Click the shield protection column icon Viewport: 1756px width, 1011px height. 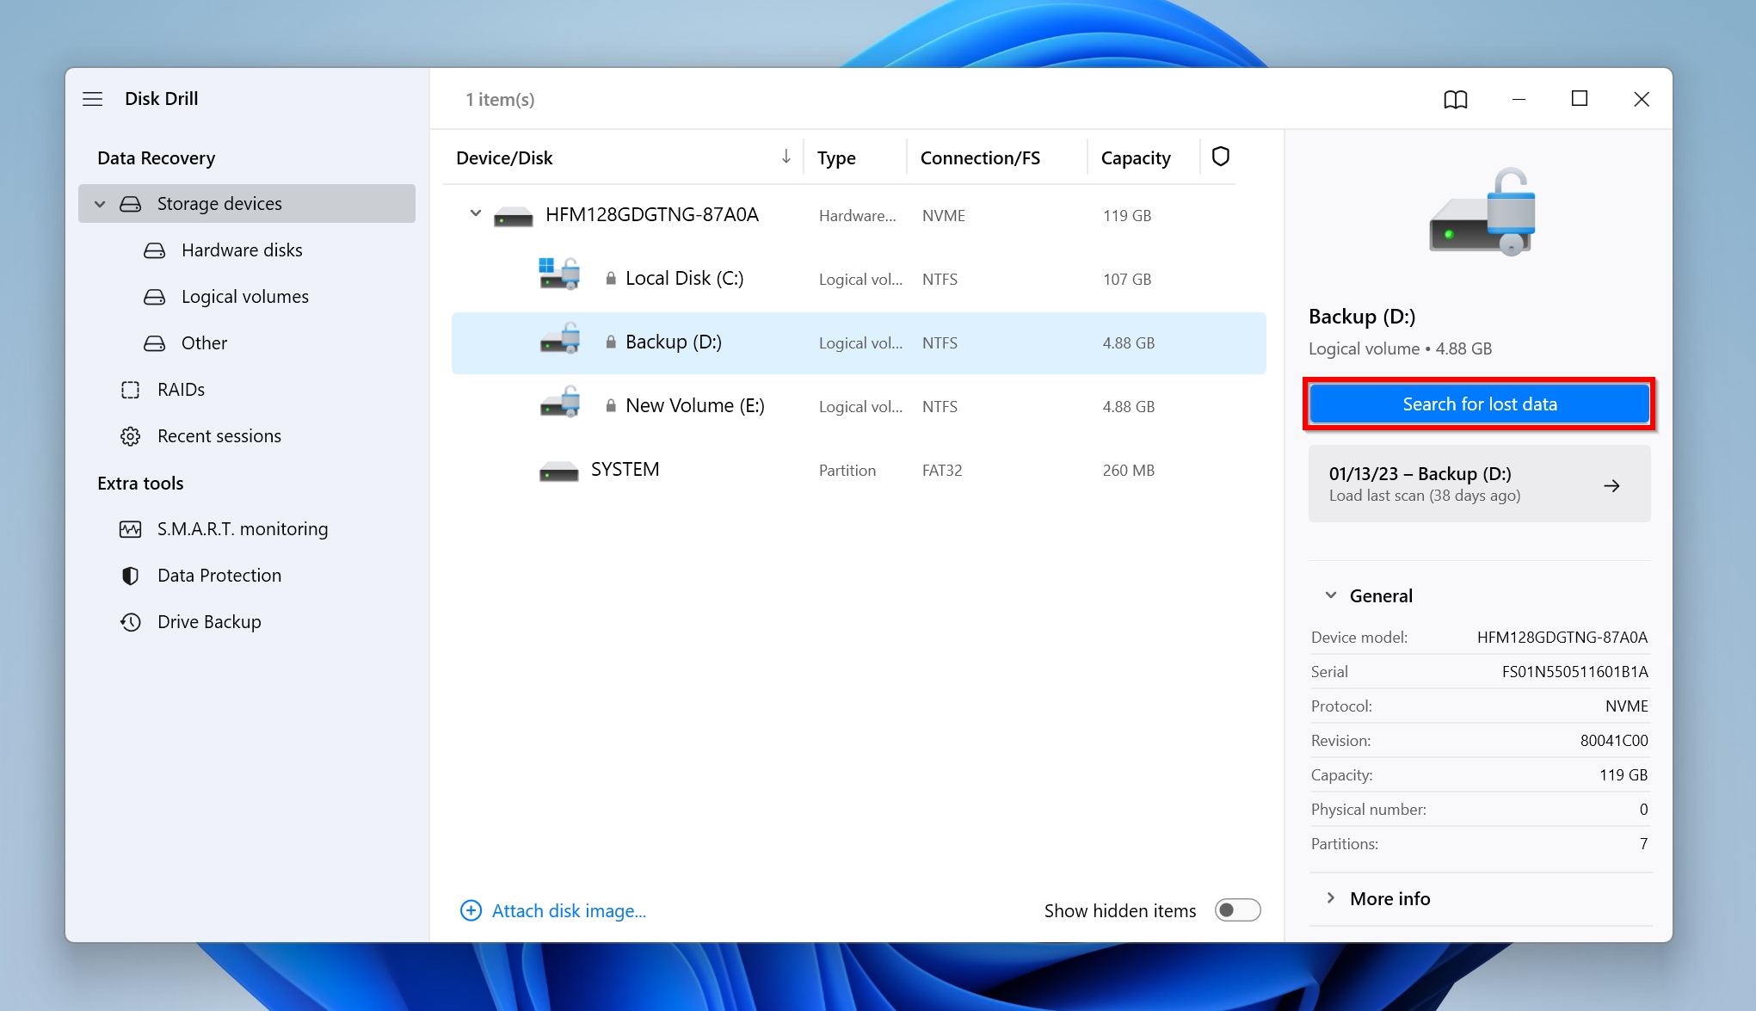tap(1220, 157)
